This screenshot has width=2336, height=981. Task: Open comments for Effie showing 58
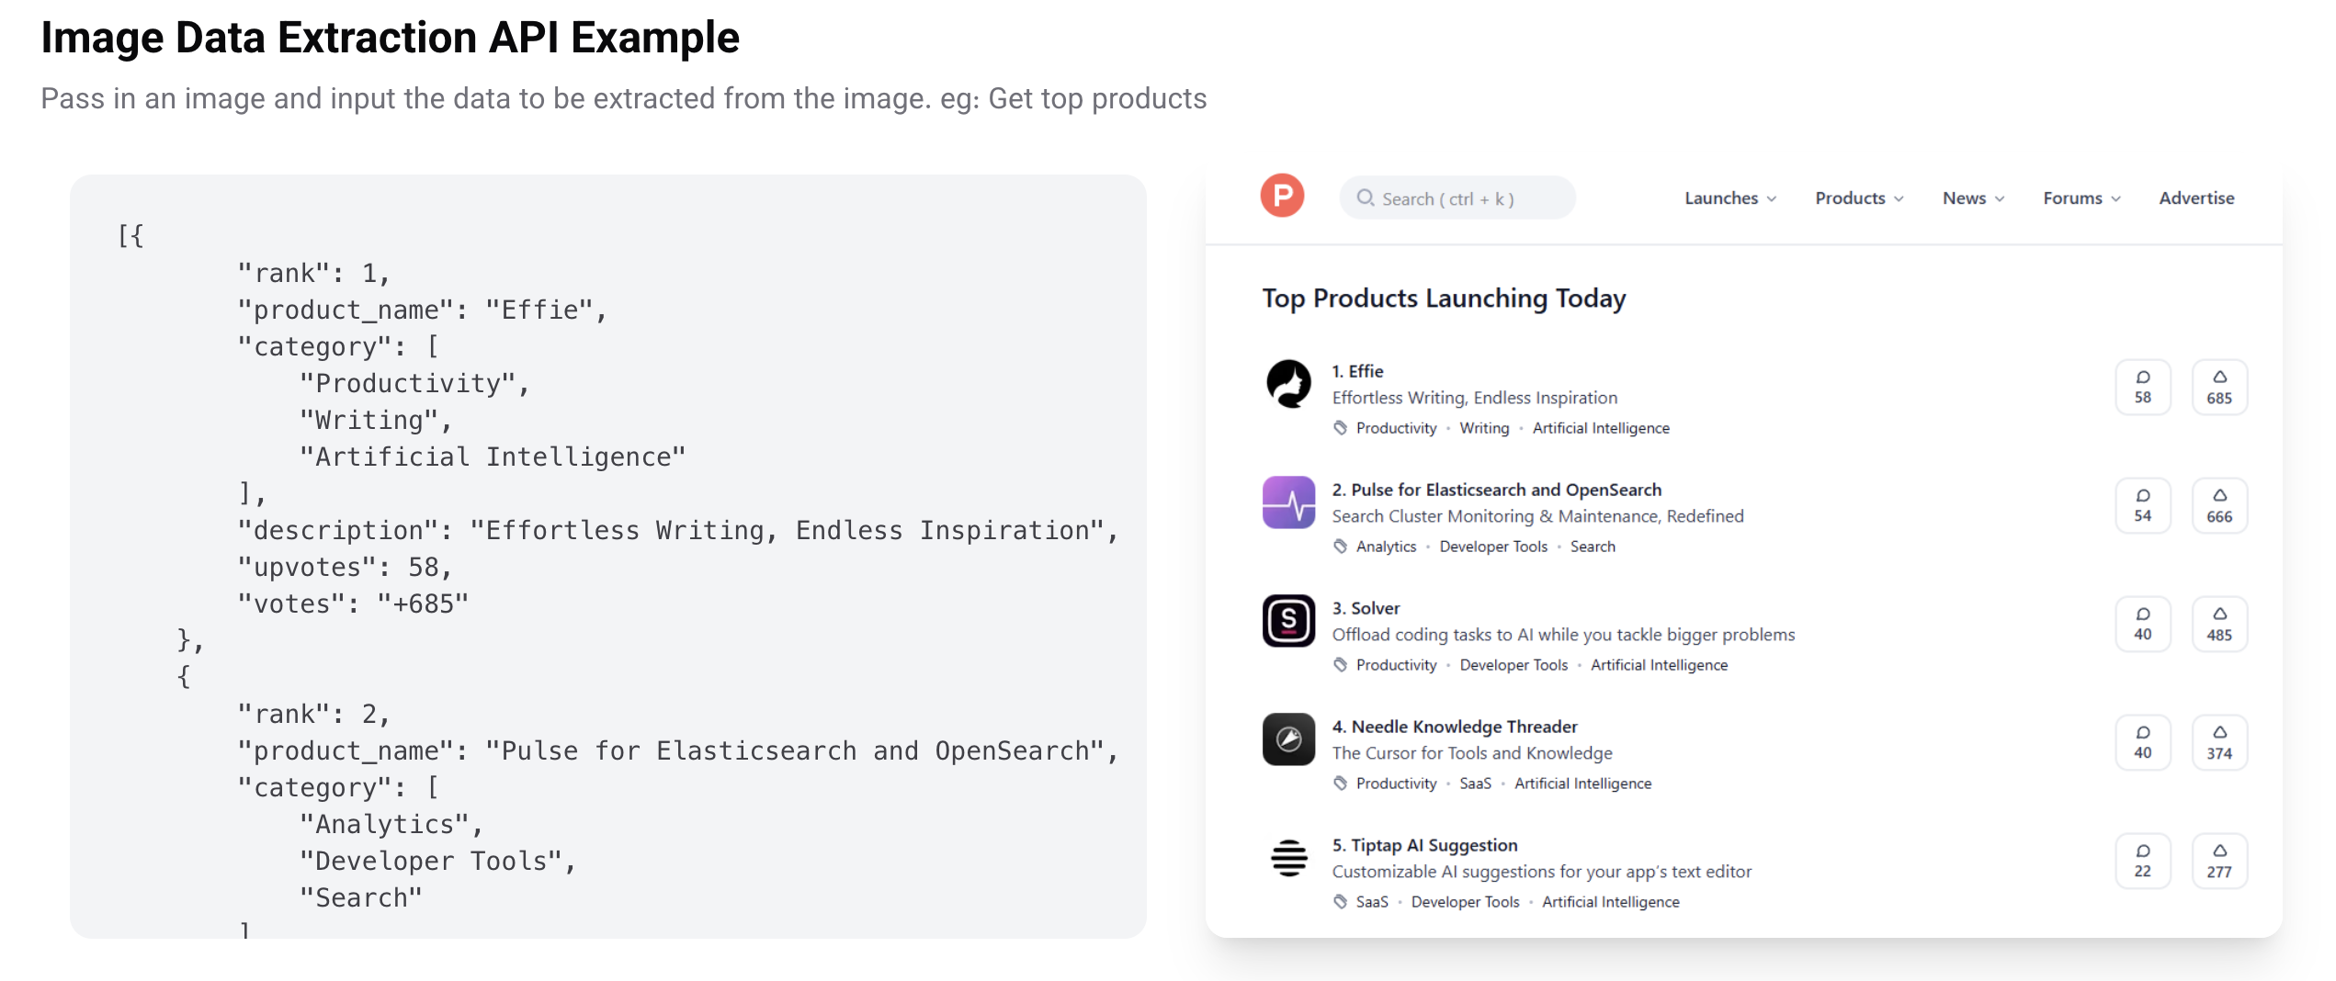point(2142,388)
